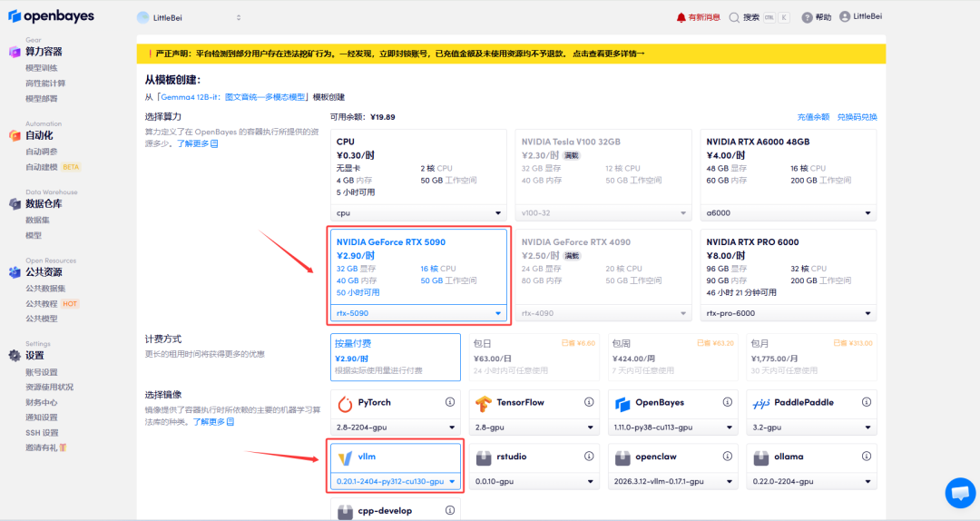The image size is (980, 521).
Task: Show ollama image info icon
Action: pyautogui.click(x=867, y=457)
